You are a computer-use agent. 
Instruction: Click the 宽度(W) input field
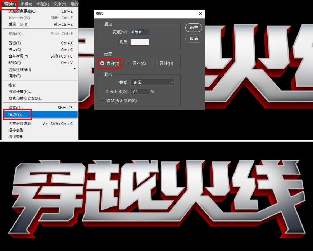140,32
